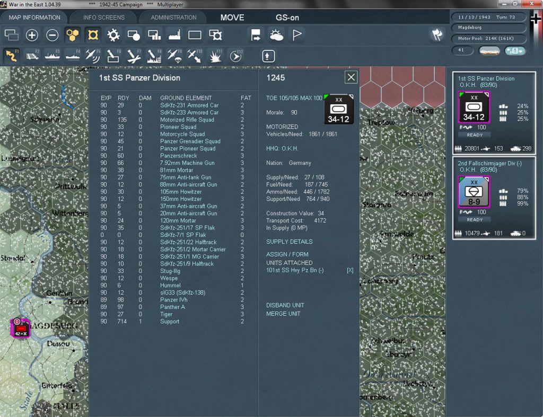Click the unit stack counter at Magdeburg
The width and height of the screenshot is (543, 417).
pyautogui.click(x=21, y=327)
